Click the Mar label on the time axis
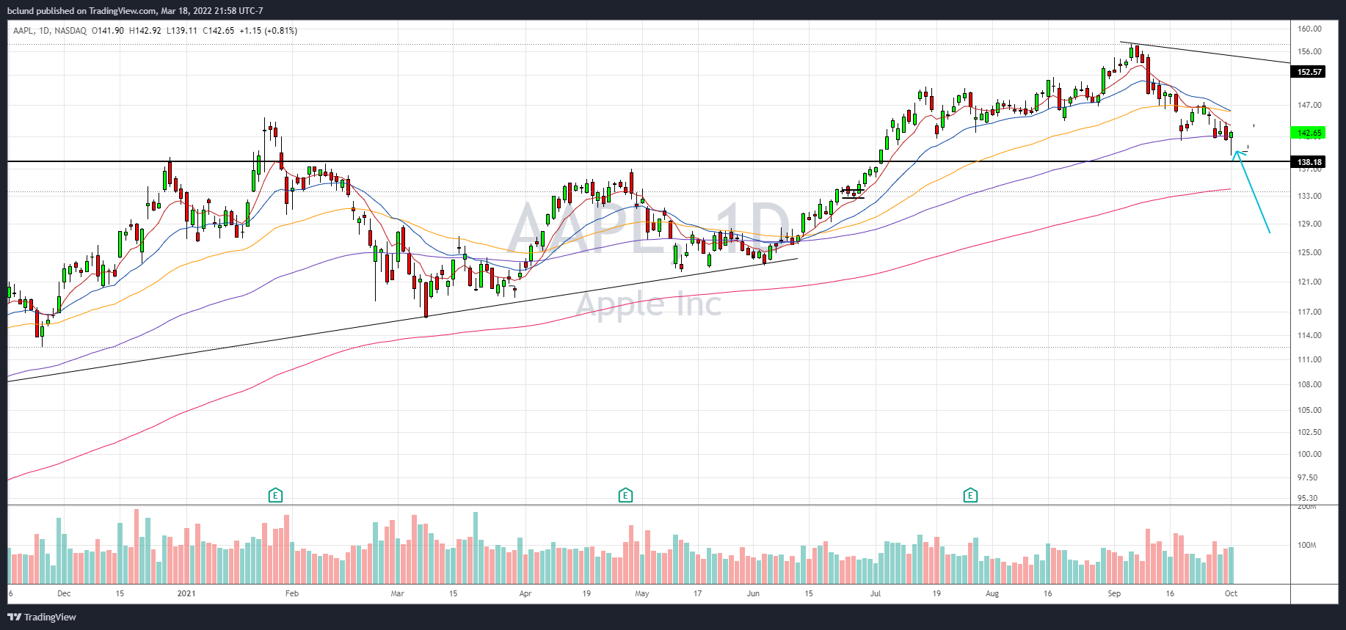 [x=398, y=594]
